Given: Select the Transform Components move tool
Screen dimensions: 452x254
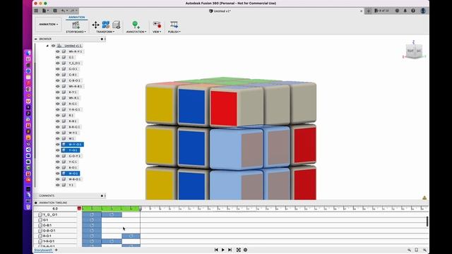Looking at the screenshot, I should point(95,25).
